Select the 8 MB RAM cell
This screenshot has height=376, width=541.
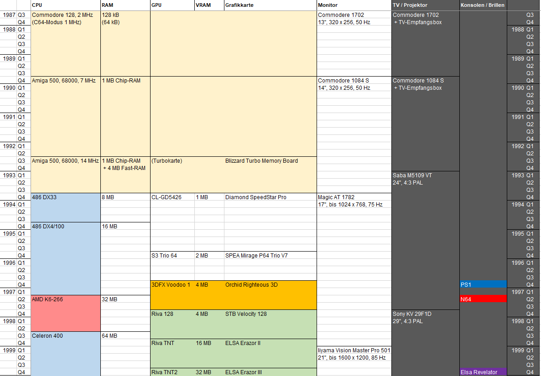point(125,197)
